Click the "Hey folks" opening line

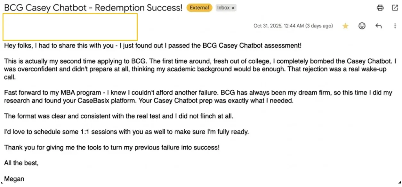(153, 45)
